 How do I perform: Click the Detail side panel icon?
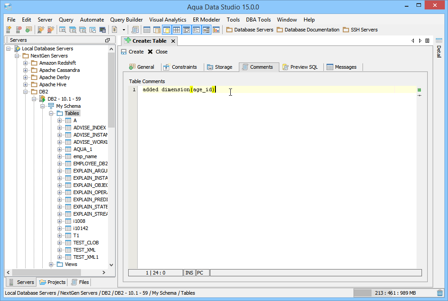click(x=439, y=40)
